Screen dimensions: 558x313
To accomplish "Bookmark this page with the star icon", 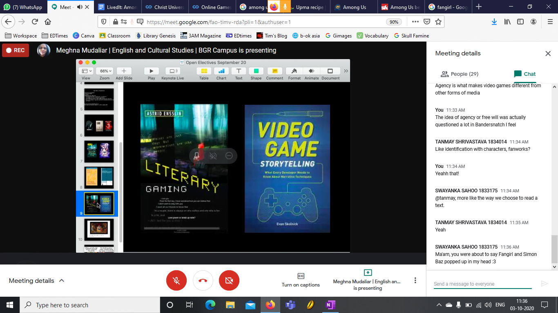I will click(438, 22).
